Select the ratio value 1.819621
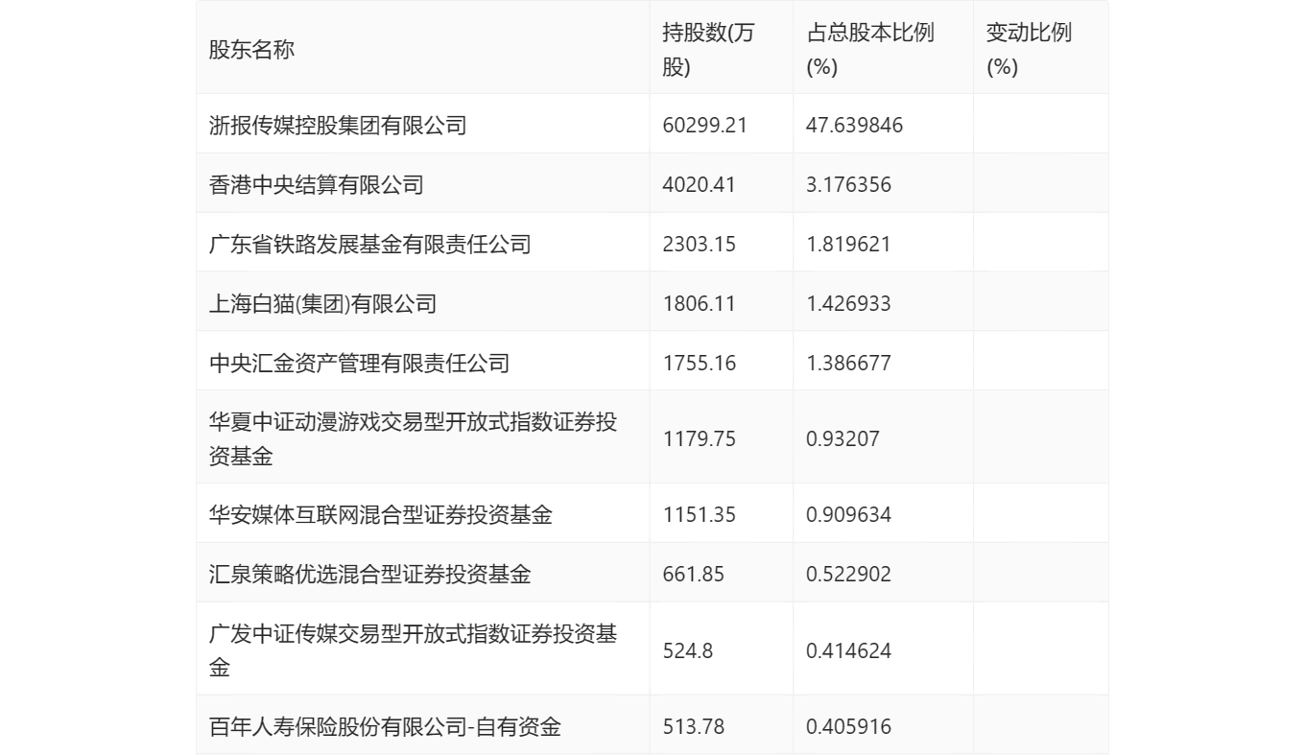 click(848, 244)
